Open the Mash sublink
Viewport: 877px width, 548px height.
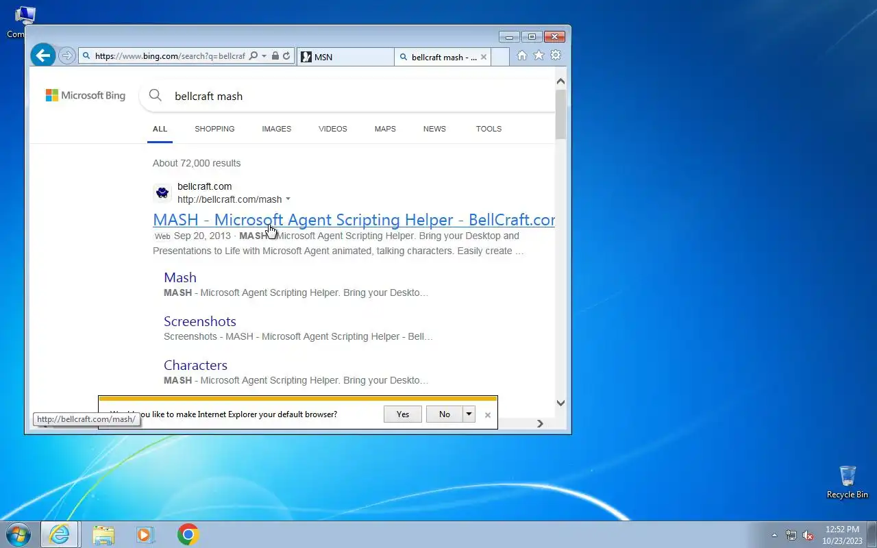coord(180,277)
